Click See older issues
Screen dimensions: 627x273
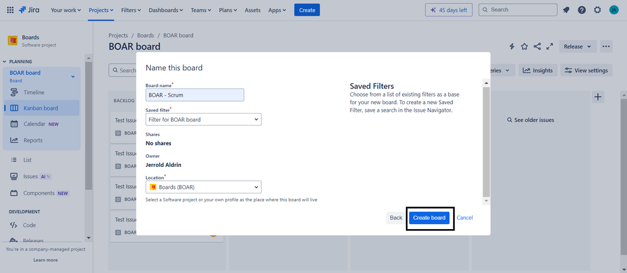530,120
